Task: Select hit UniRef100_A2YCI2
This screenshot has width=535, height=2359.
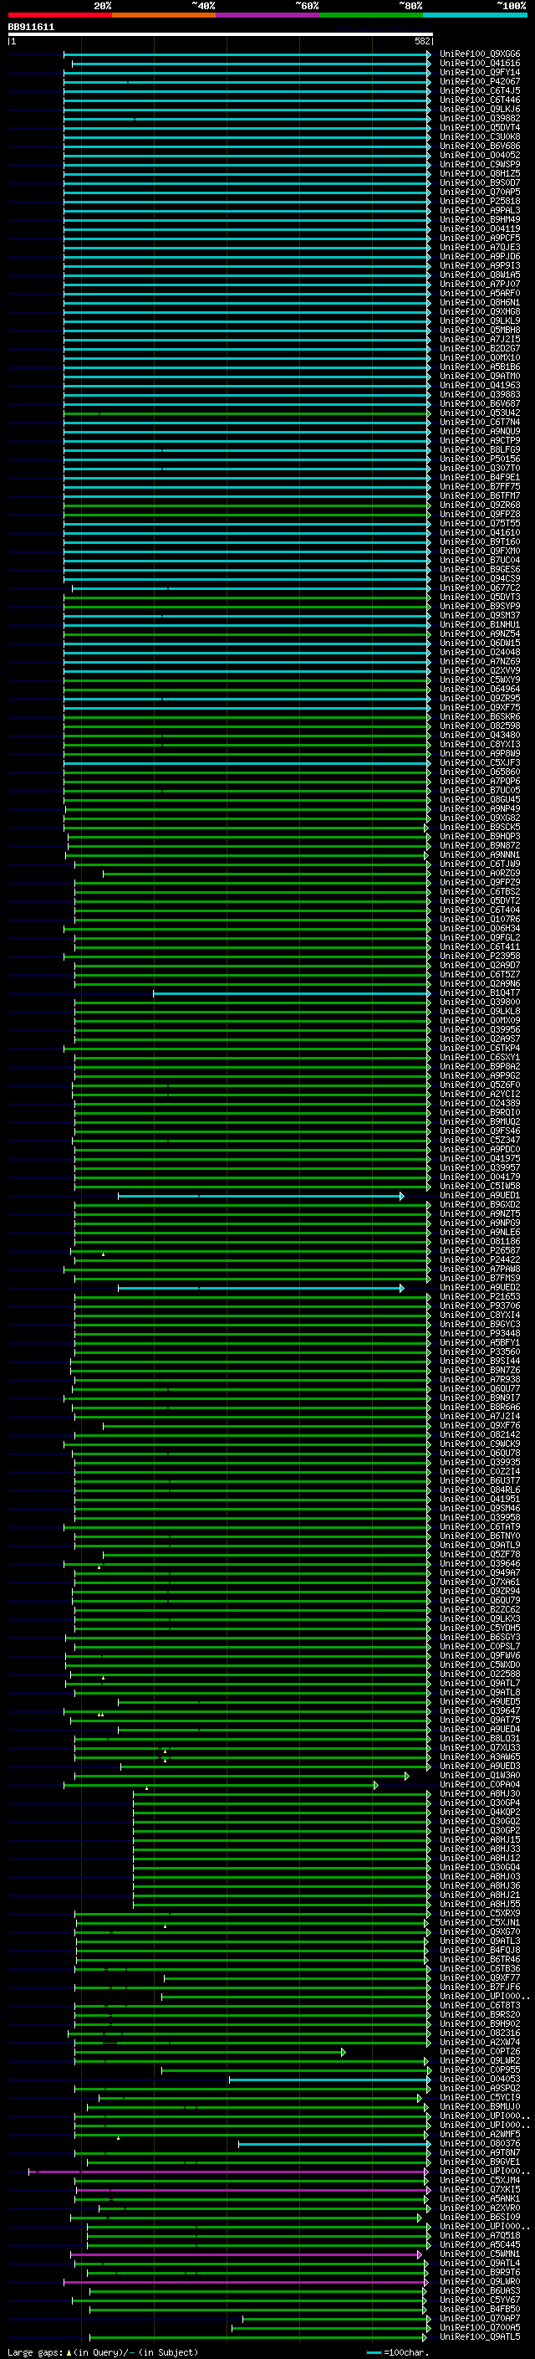Action: (479, 1094)
